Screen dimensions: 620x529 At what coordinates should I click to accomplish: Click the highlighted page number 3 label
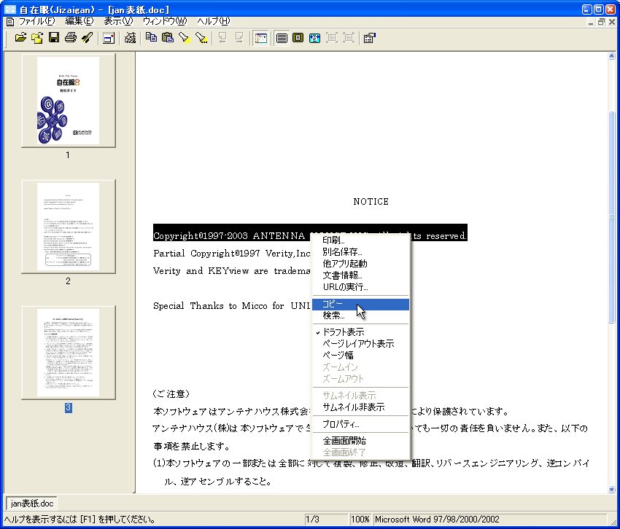point(69,408)
